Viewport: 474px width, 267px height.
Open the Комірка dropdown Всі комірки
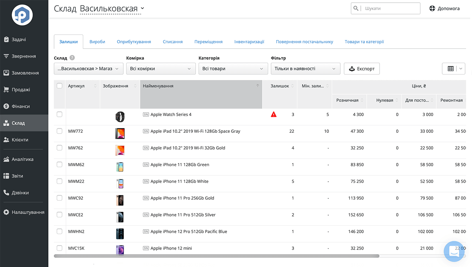click(161, 69)
